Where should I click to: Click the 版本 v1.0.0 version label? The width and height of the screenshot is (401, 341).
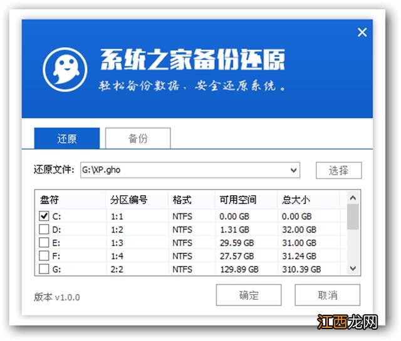coord(57,297)
